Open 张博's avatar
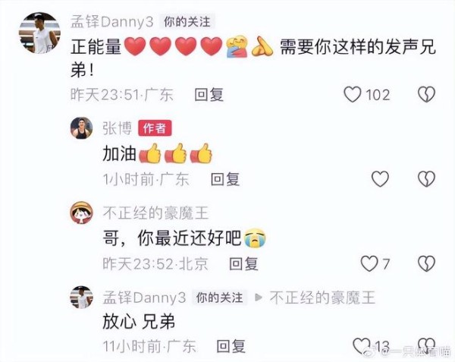The width and height of the screenshot is (455, 362). [82, 128]
